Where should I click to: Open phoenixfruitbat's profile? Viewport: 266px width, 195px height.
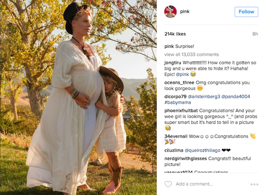point(181,111)
